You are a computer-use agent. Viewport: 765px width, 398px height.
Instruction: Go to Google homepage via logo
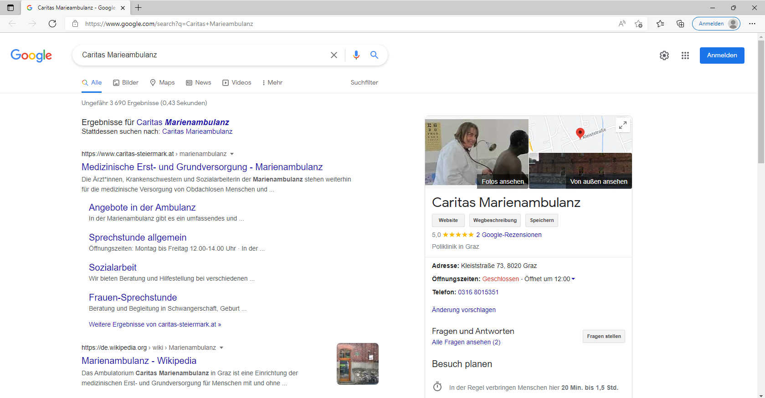[31, 55]
